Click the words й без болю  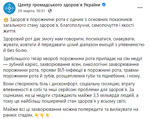click(15, 50)
